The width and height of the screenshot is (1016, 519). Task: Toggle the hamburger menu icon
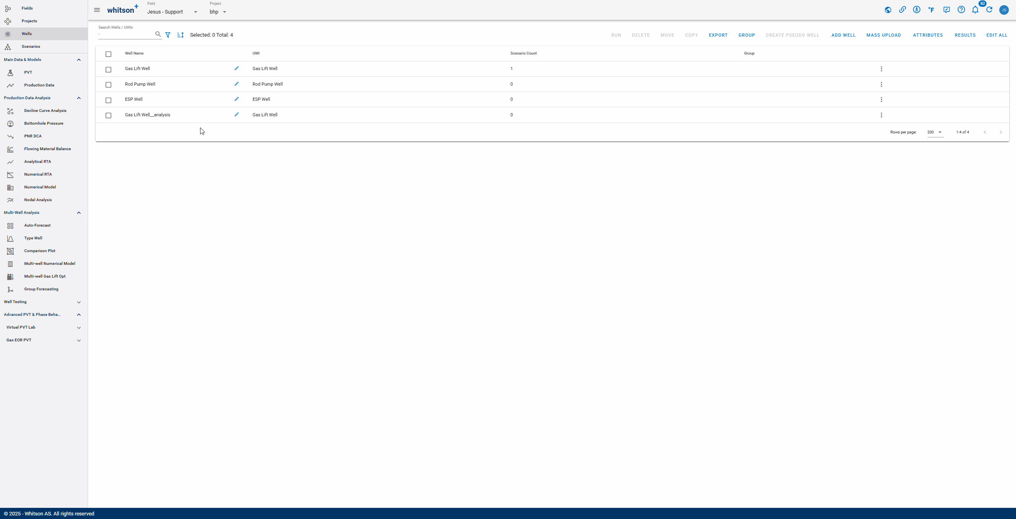pos(97,10)
